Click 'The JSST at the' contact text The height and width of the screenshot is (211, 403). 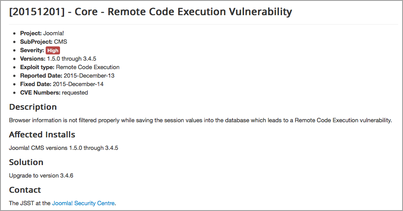coord(30,203)
